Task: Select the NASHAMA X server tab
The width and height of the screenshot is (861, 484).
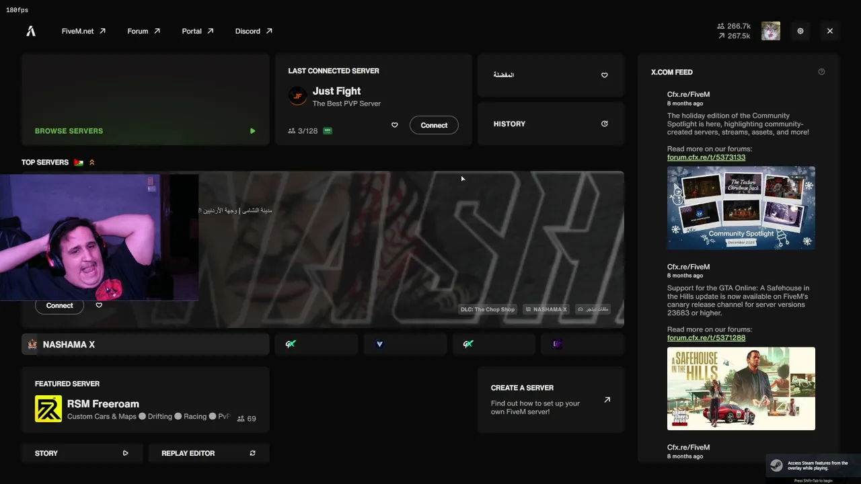Action: pyautogui.click(x=145, y=344)
